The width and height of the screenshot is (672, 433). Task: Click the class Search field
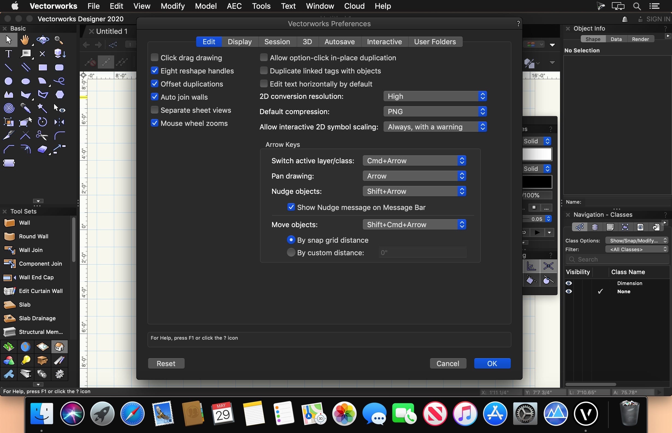(617, 260)
